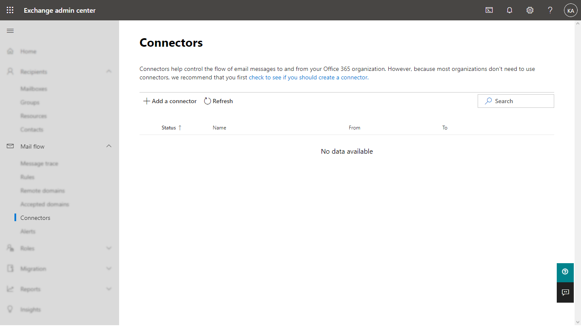This screenshot has height=326, width=581.
Task: Collapse the Recipients section chevron
Action: (109, 72)
